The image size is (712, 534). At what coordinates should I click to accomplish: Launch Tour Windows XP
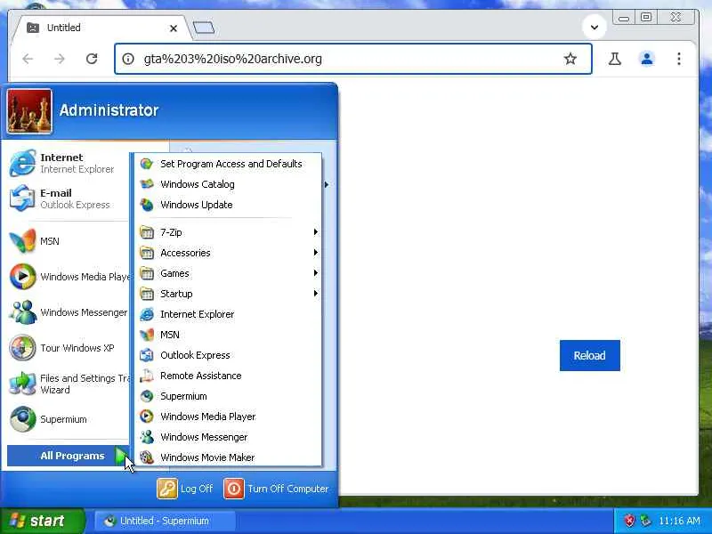tap(69, 348)
